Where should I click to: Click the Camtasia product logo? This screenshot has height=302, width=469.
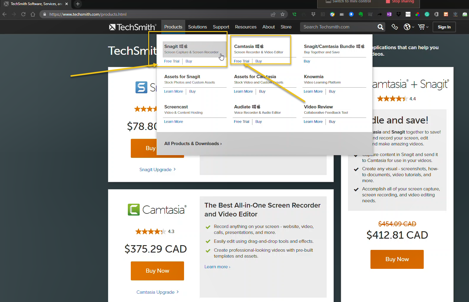point(157,210)
